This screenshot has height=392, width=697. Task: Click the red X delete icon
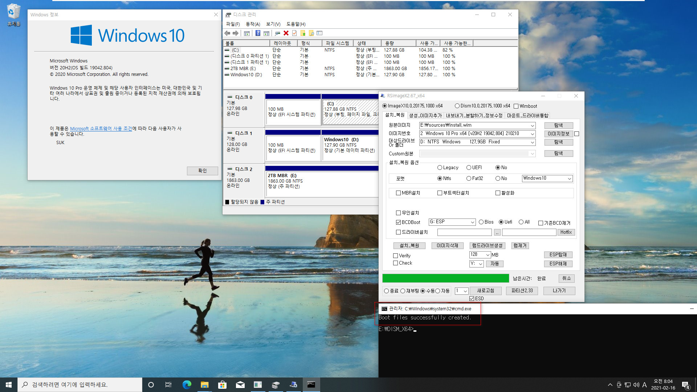click(x=286, y=33)
